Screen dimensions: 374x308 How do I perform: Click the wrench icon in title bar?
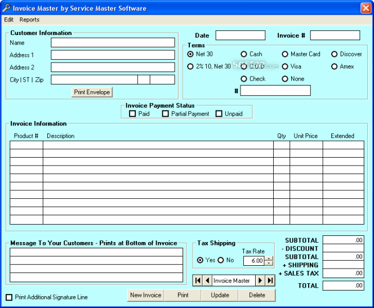point(6,8)
